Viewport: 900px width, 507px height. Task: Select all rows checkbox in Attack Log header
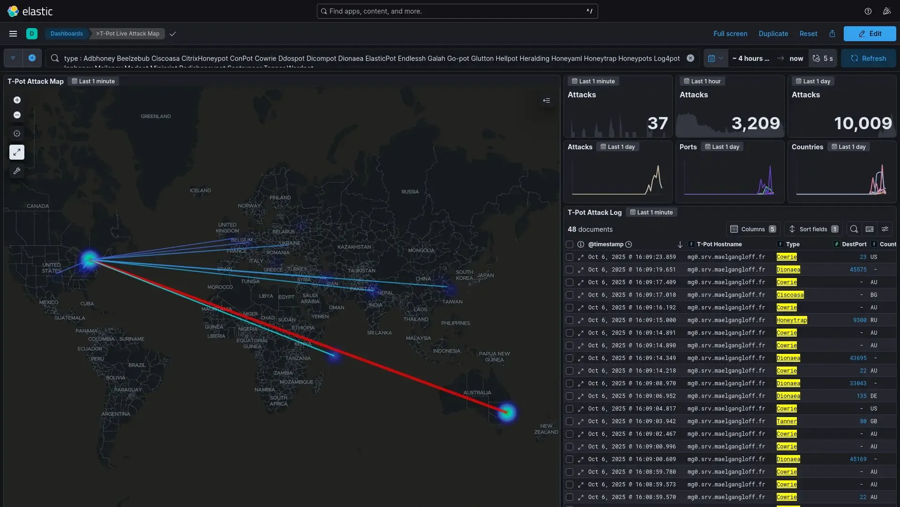pyautogui.click(x=570, y=244)
